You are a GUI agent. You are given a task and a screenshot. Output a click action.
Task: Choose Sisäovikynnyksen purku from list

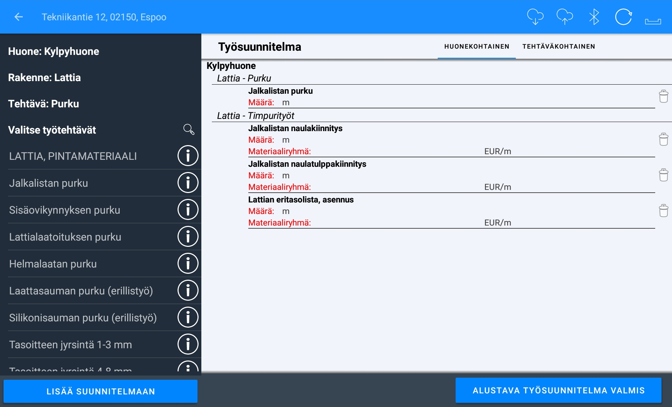64,210
